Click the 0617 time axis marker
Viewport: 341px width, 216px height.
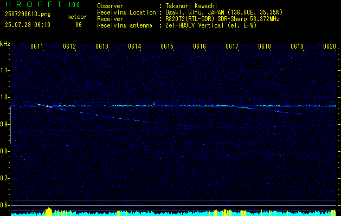(232, 46)
